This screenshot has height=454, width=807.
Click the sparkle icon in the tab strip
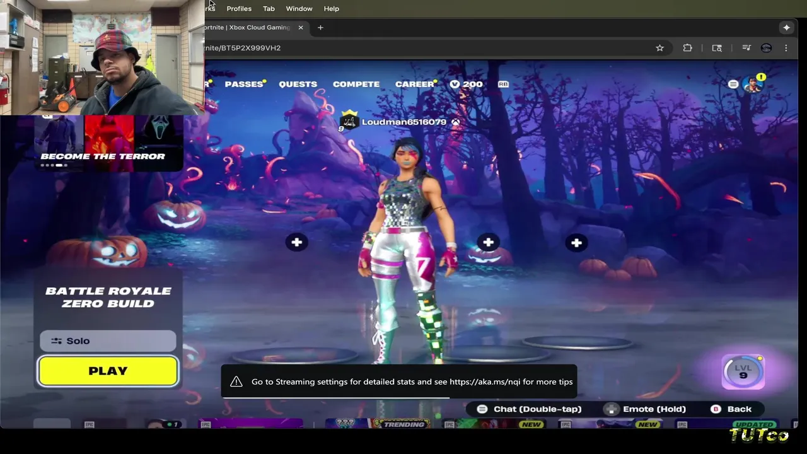coord(786,28)
